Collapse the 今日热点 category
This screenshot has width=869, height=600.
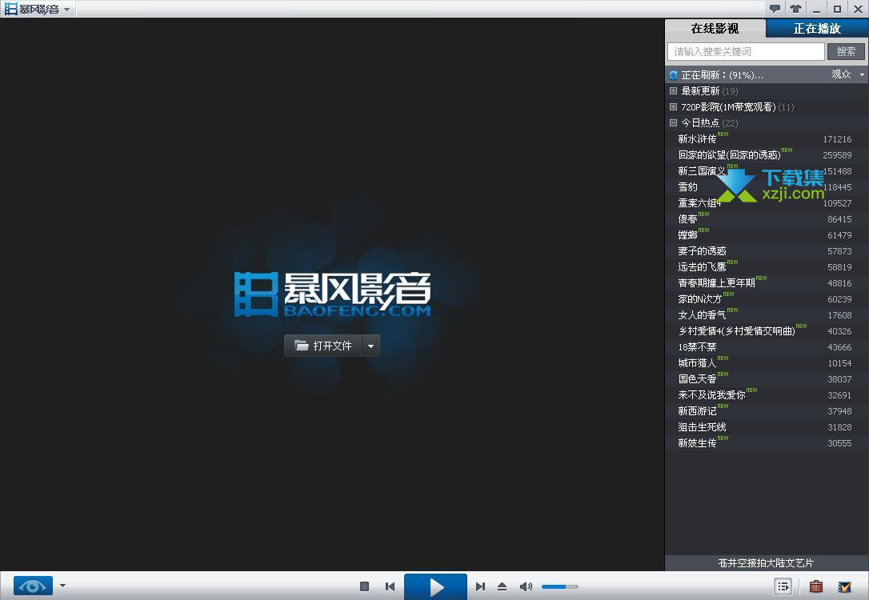[674, 123]
